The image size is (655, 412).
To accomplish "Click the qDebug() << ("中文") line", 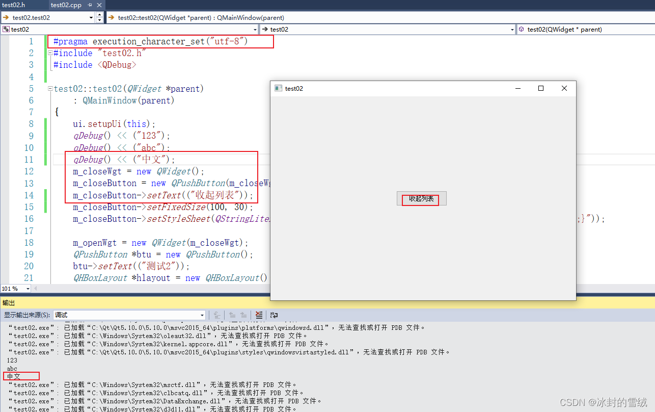I will (x=124, y=160).
